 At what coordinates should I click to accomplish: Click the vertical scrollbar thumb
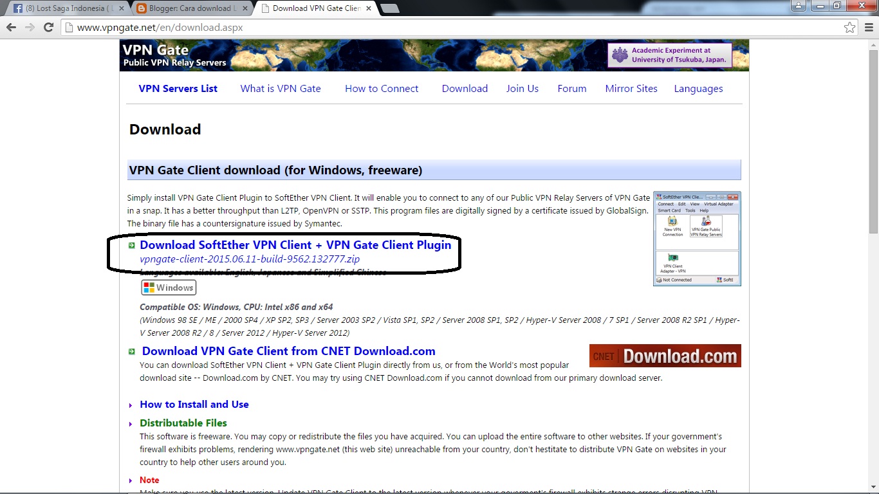pyautogui.click(x=873, y=142)
